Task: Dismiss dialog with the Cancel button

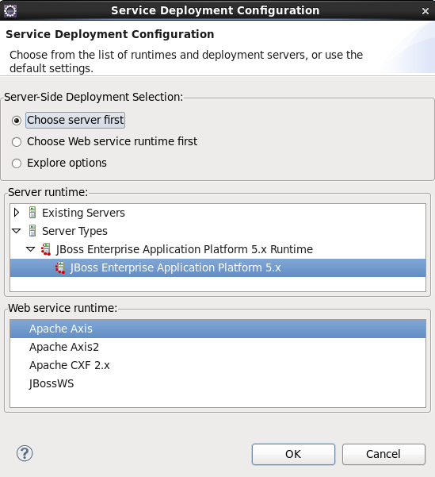Action: [383, 454]
